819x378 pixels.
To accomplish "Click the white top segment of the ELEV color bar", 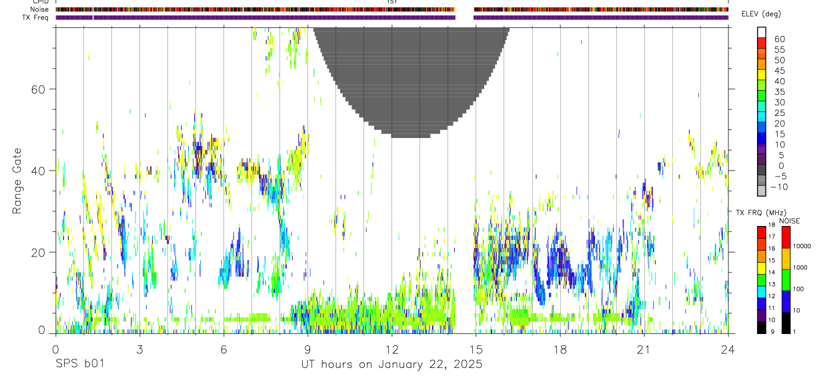I will tap(762, 33).
